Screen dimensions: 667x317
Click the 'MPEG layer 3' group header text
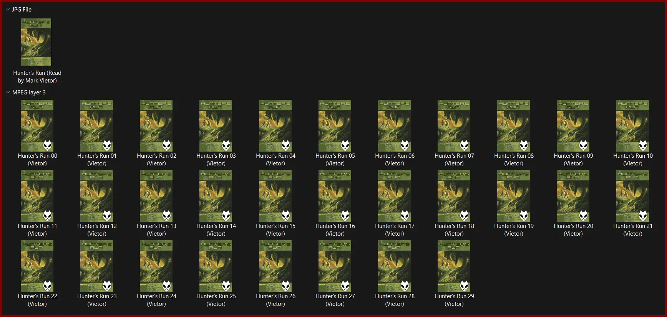click(29, 92)
